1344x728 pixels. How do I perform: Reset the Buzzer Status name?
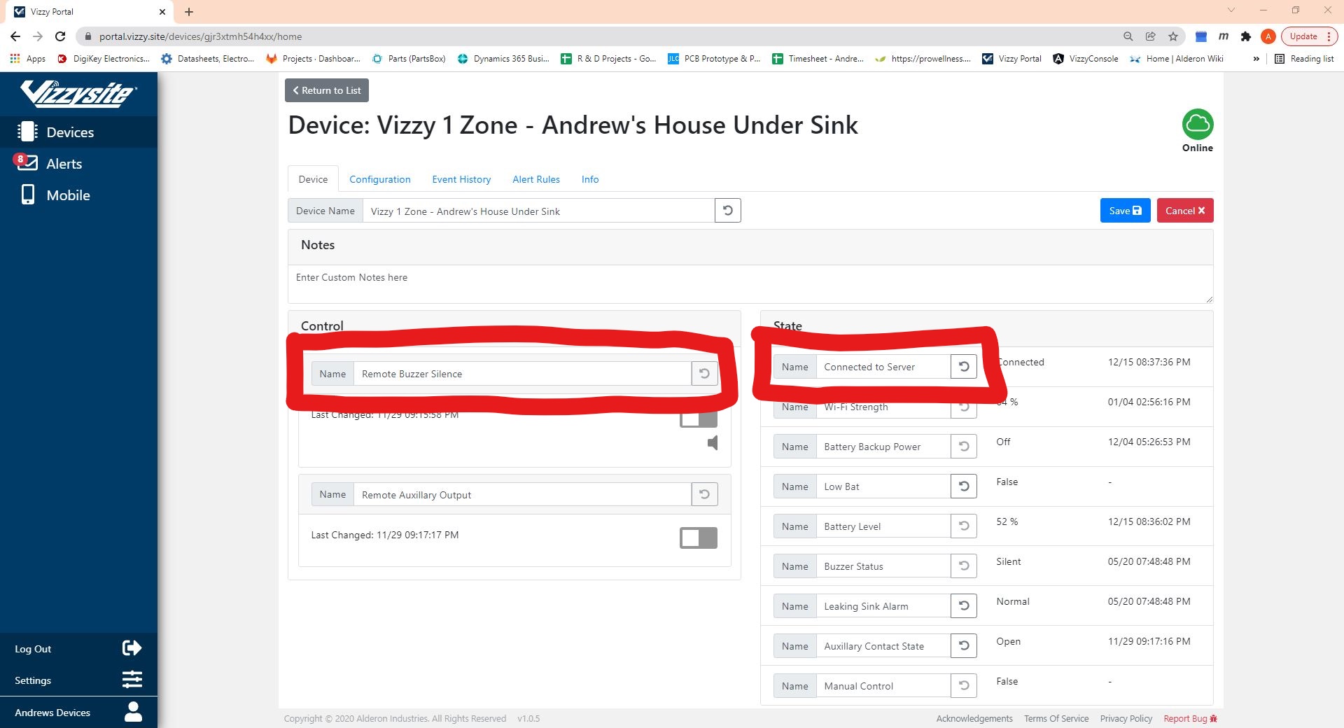(963, 566)
